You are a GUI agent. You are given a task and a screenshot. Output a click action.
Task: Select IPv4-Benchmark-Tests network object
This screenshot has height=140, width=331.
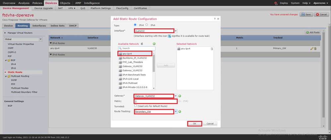(x=134, y=75)
